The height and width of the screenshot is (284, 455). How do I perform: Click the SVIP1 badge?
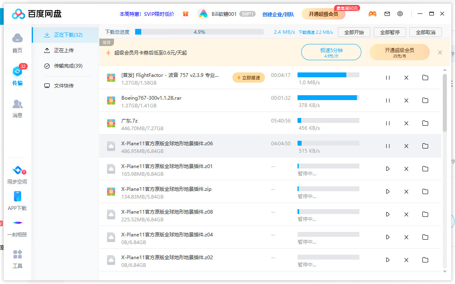247,14
